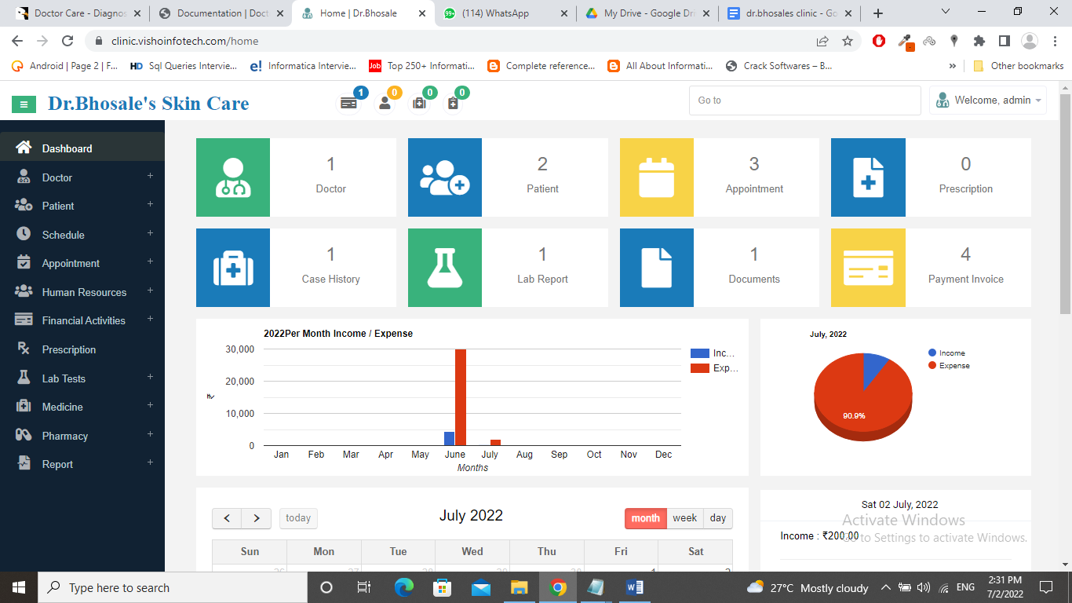Open the Lab Report flask tile icon

(x=445, y=268)
